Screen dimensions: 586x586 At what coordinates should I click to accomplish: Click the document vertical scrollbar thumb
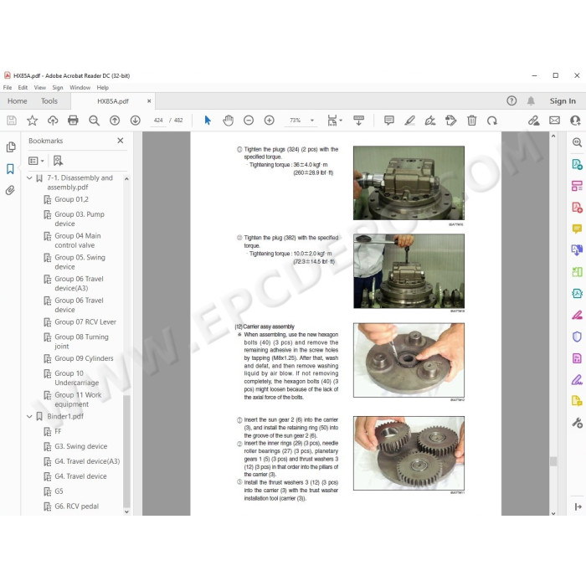click(x=553, y=461)
